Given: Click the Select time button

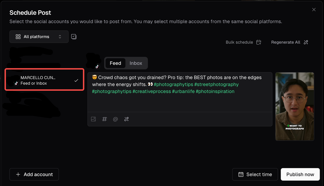Looking at the screenshot, I should [x=255, y=174].
